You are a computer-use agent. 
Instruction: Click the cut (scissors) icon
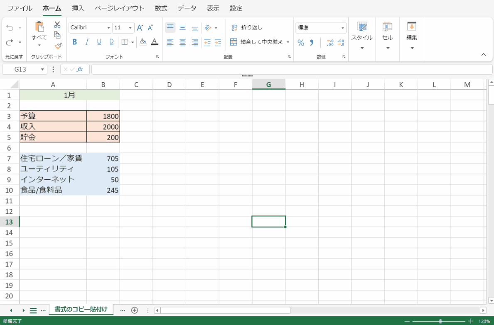click(x=57, y=25)
